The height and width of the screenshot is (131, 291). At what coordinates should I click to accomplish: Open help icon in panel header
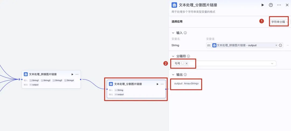coord(271,5)
